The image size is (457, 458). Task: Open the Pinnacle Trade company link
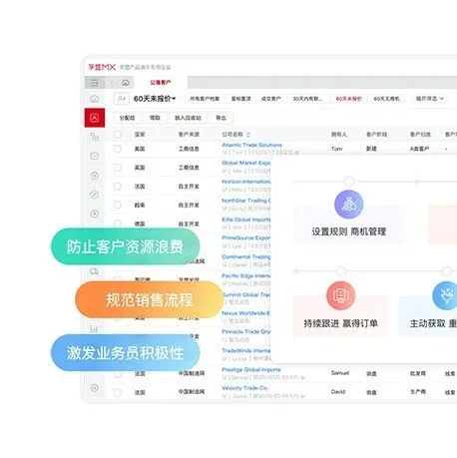246,332
